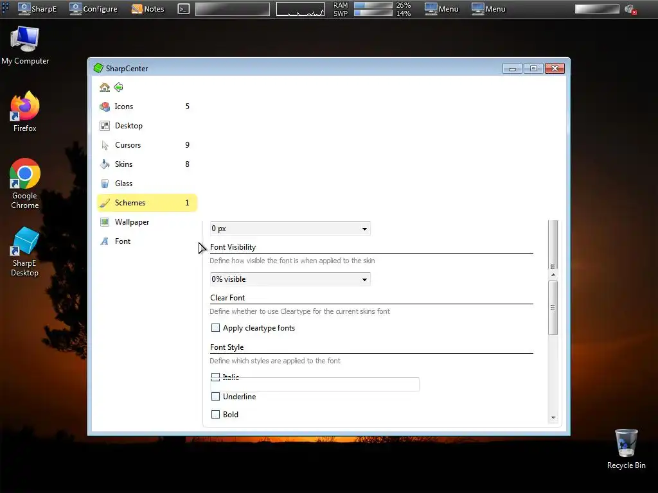Launch Google Chrome from the desktop

coord(25,183)
